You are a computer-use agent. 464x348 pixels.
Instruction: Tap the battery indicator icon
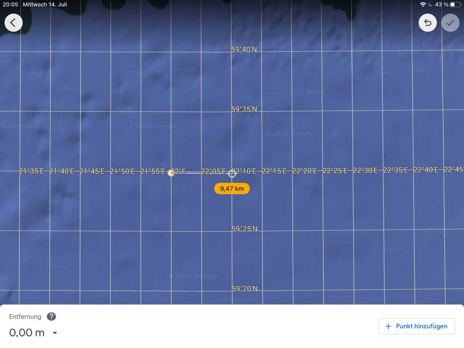tap(455, 5)
